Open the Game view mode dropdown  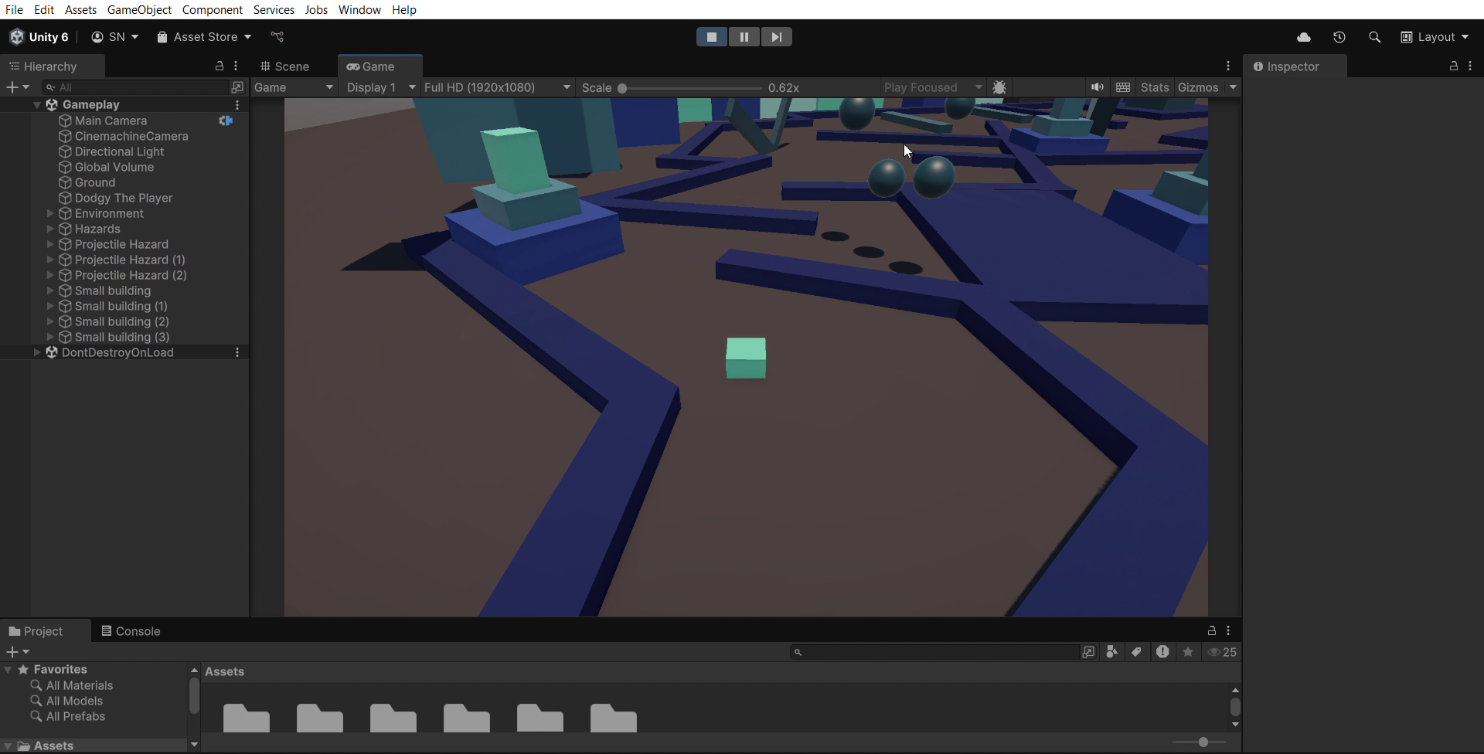click(x=294, y=87)
